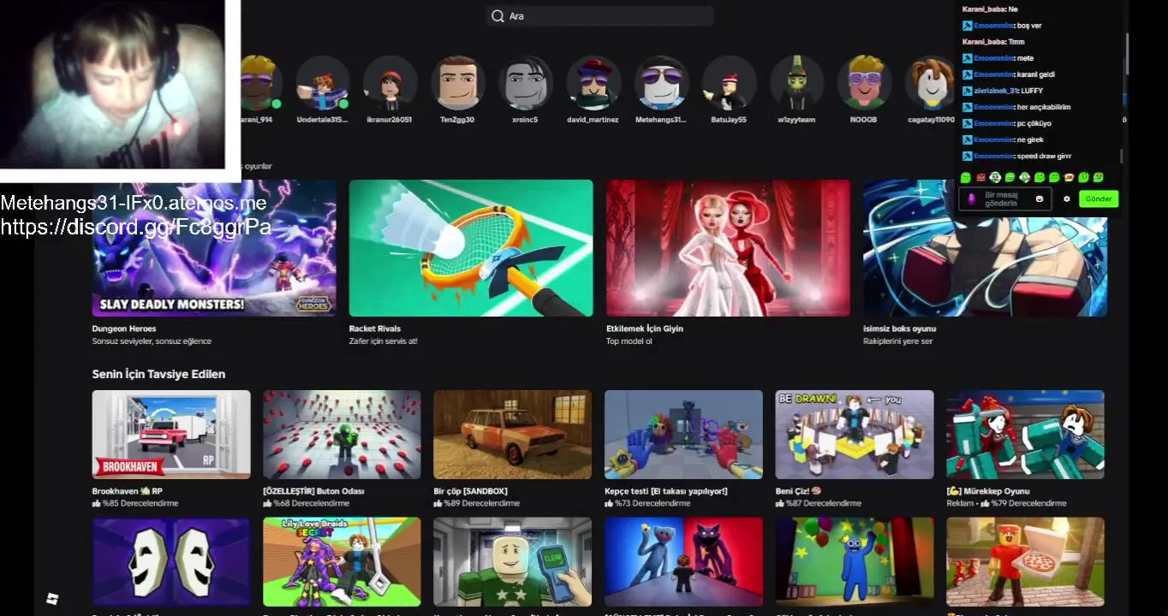1168x616 pixels.
Task: Click the 'Beni Çiz!' title text
Action: 798,491
